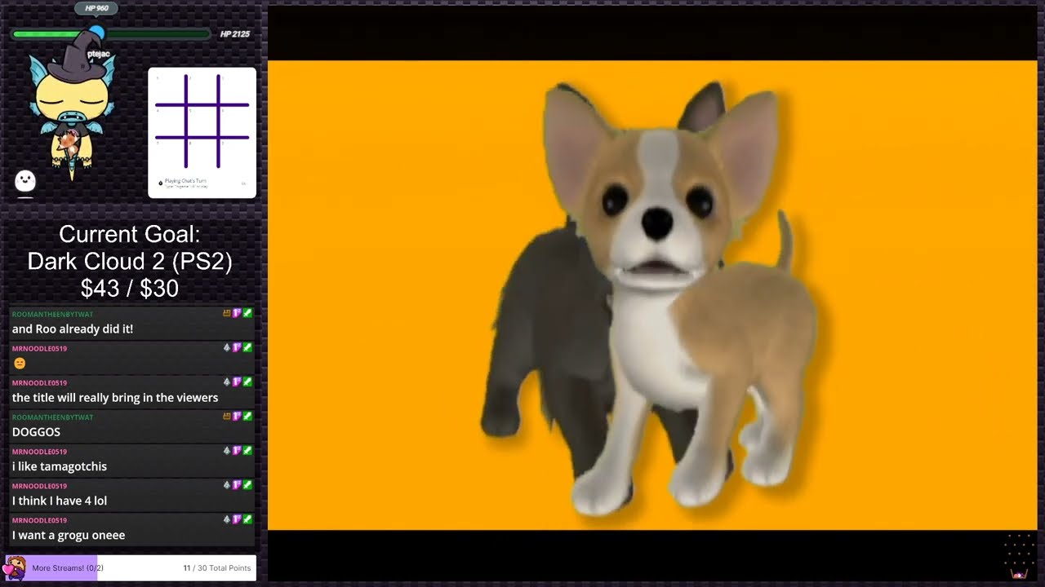
Task: Select cell 8 of the tic-tac-toe board
Action: [202, 153]
